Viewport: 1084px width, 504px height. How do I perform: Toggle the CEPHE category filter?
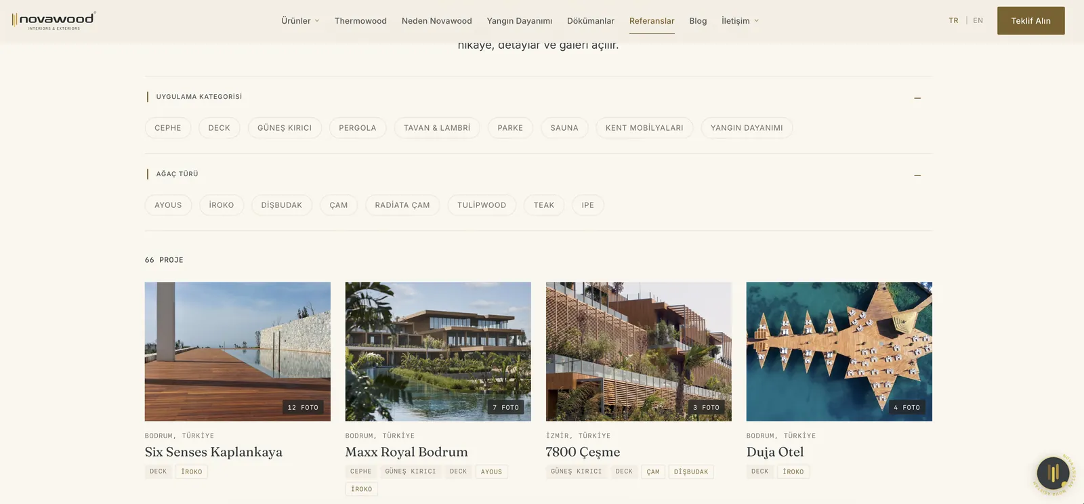point(168,128)
